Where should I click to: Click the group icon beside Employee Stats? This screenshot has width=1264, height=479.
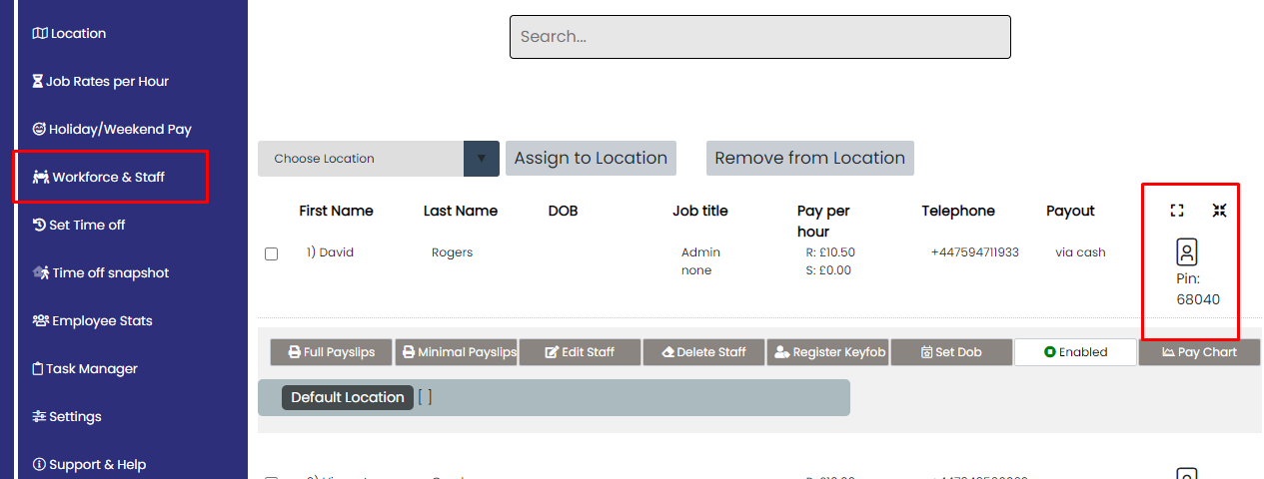point(41,320)
